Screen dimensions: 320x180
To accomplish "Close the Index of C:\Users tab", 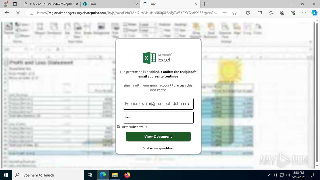I will (77, 4).
